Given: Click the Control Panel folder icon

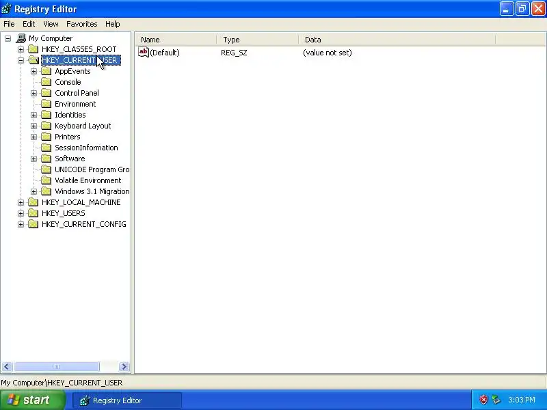Looking at the screenshot, I should 46,93.
